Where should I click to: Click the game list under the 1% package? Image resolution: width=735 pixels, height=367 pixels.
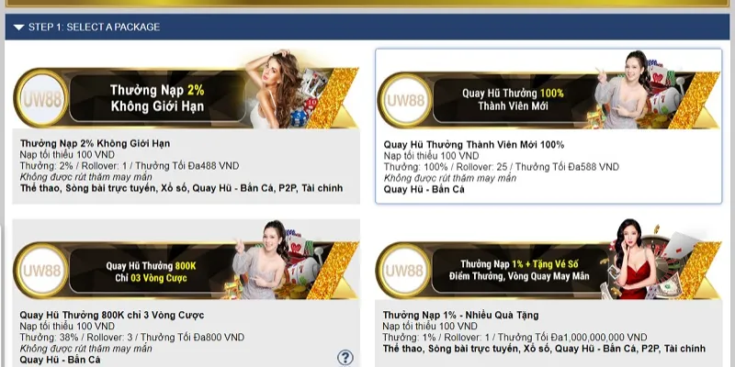544,349
